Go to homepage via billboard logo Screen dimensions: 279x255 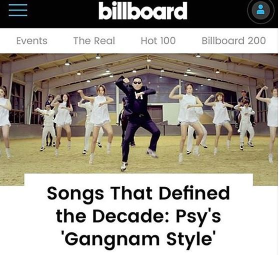[x=142, y=11]
